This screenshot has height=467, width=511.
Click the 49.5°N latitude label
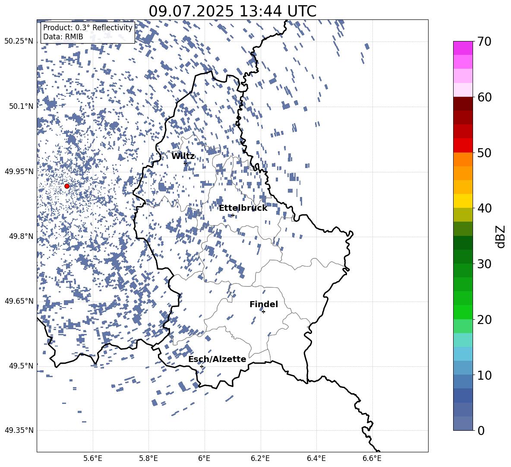21,366
